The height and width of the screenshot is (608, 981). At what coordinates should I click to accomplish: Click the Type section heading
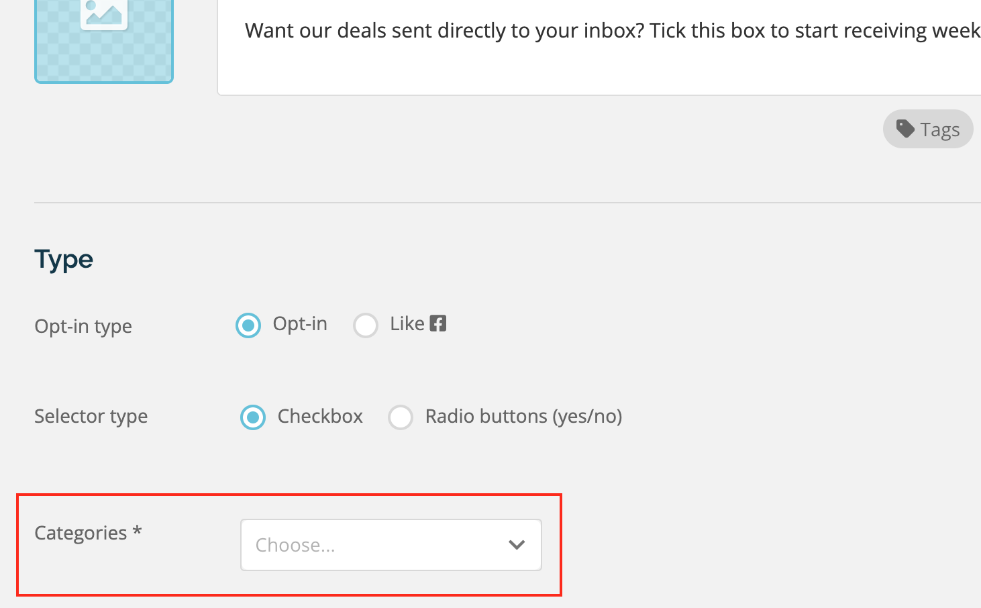point(64,260)
